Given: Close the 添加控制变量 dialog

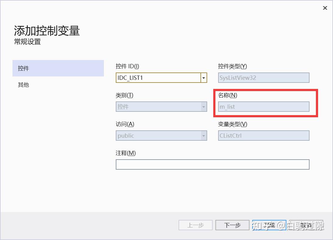Looking at the screenshot, I should [x=325, y=8].
